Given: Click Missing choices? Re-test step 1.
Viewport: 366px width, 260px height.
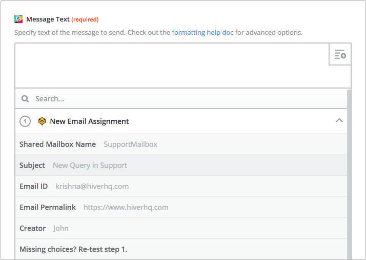Looking at the screenshot, I should tap(73, 249).
